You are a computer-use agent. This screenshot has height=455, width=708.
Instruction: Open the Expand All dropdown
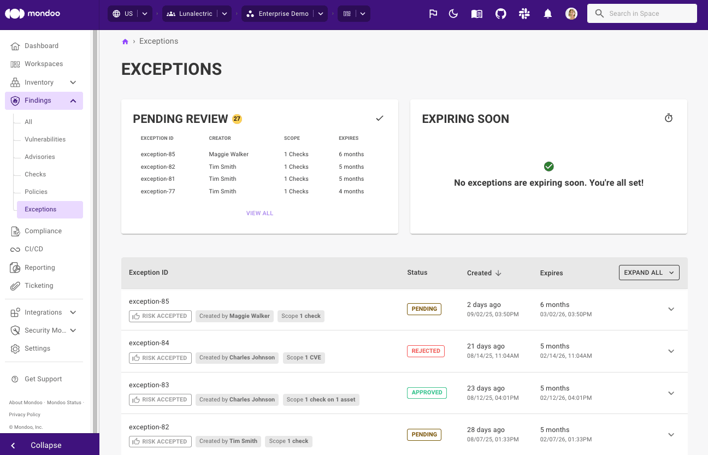649,272
